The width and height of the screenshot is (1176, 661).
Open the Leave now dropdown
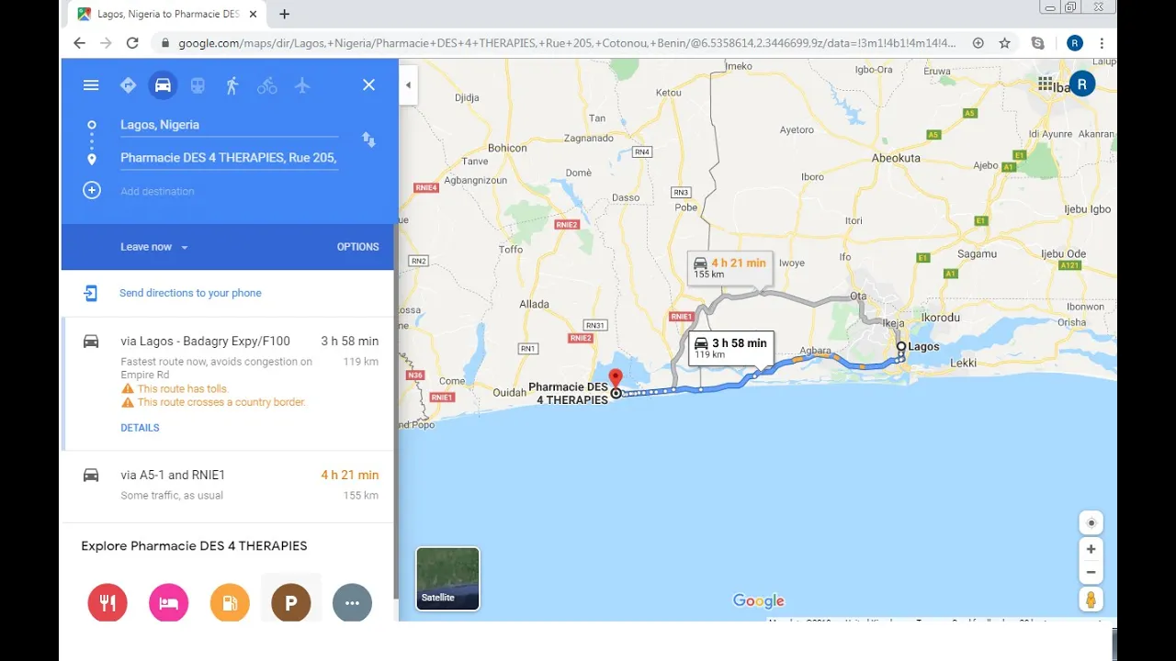(x=153, y=247)
